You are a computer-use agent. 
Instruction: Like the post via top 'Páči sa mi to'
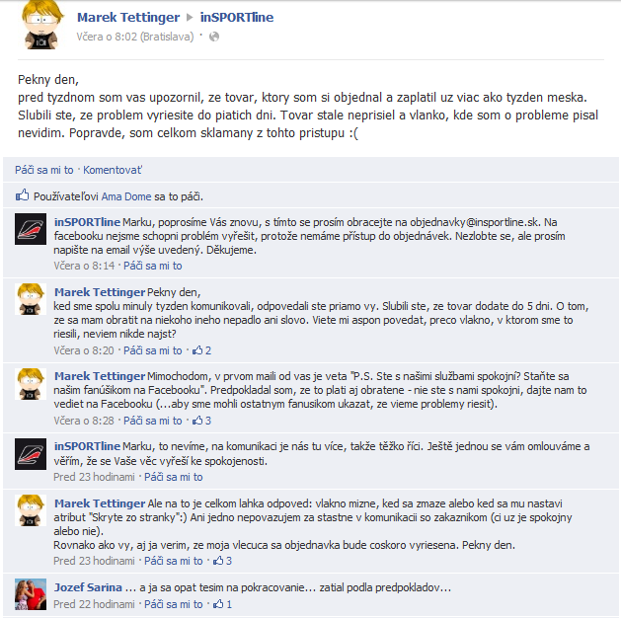pos(44,170)
